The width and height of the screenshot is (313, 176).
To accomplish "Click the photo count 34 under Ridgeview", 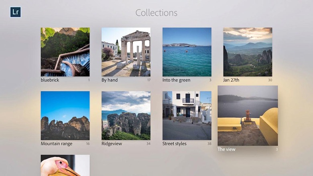I will coord(148,144).
